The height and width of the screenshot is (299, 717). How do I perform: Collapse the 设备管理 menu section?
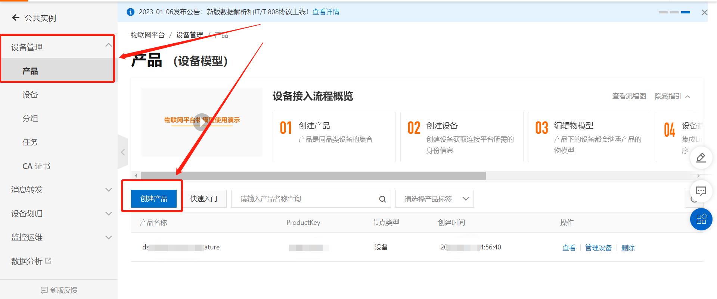108,45
